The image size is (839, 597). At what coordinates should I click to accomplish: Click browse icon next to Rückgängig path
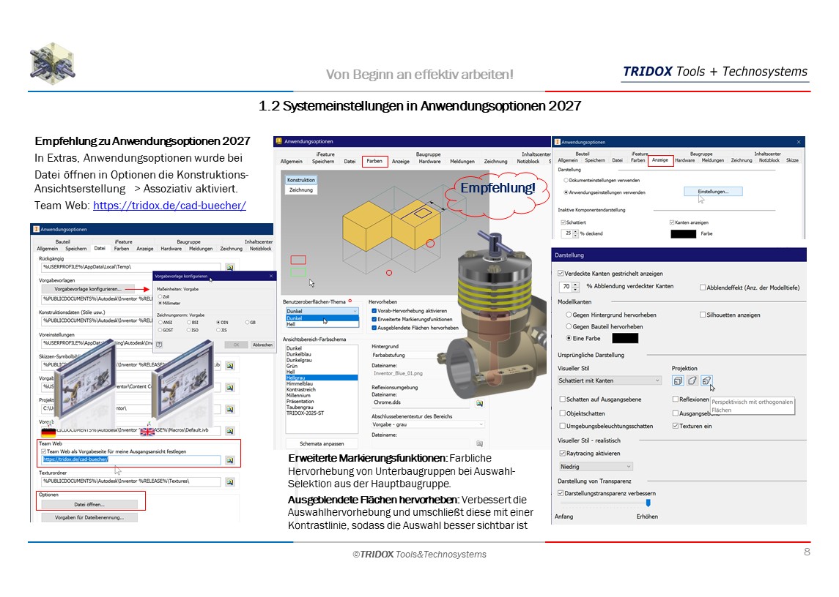(x=230, y=269)
